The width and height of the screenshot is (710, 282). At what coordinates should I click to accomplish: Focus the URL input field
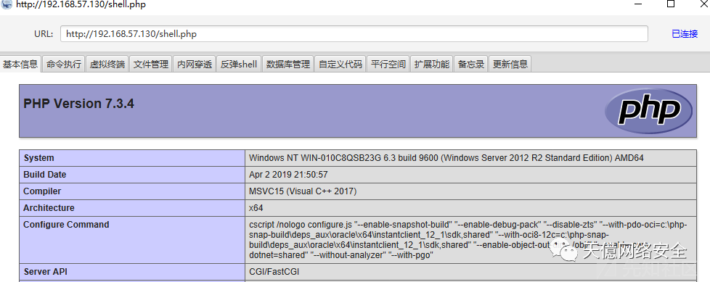pos(354,34)
